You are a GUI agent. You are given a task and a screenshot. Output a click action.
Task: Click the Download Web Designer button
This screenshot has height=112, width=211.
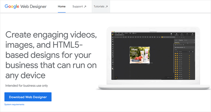point(28,97)
